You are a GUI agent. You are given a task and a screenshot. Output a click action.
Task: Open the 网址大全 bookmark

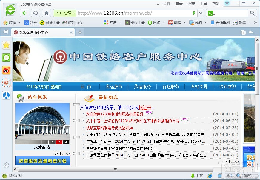pyautogui.click(x=50, y=23)
